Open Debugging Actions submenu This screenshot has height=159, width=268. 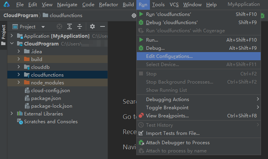[167, 100]
